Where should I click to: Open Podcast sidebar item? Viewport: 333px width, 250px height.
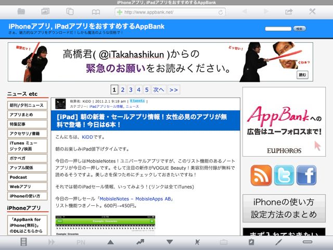pyautogui.click(x=27, y=177)
